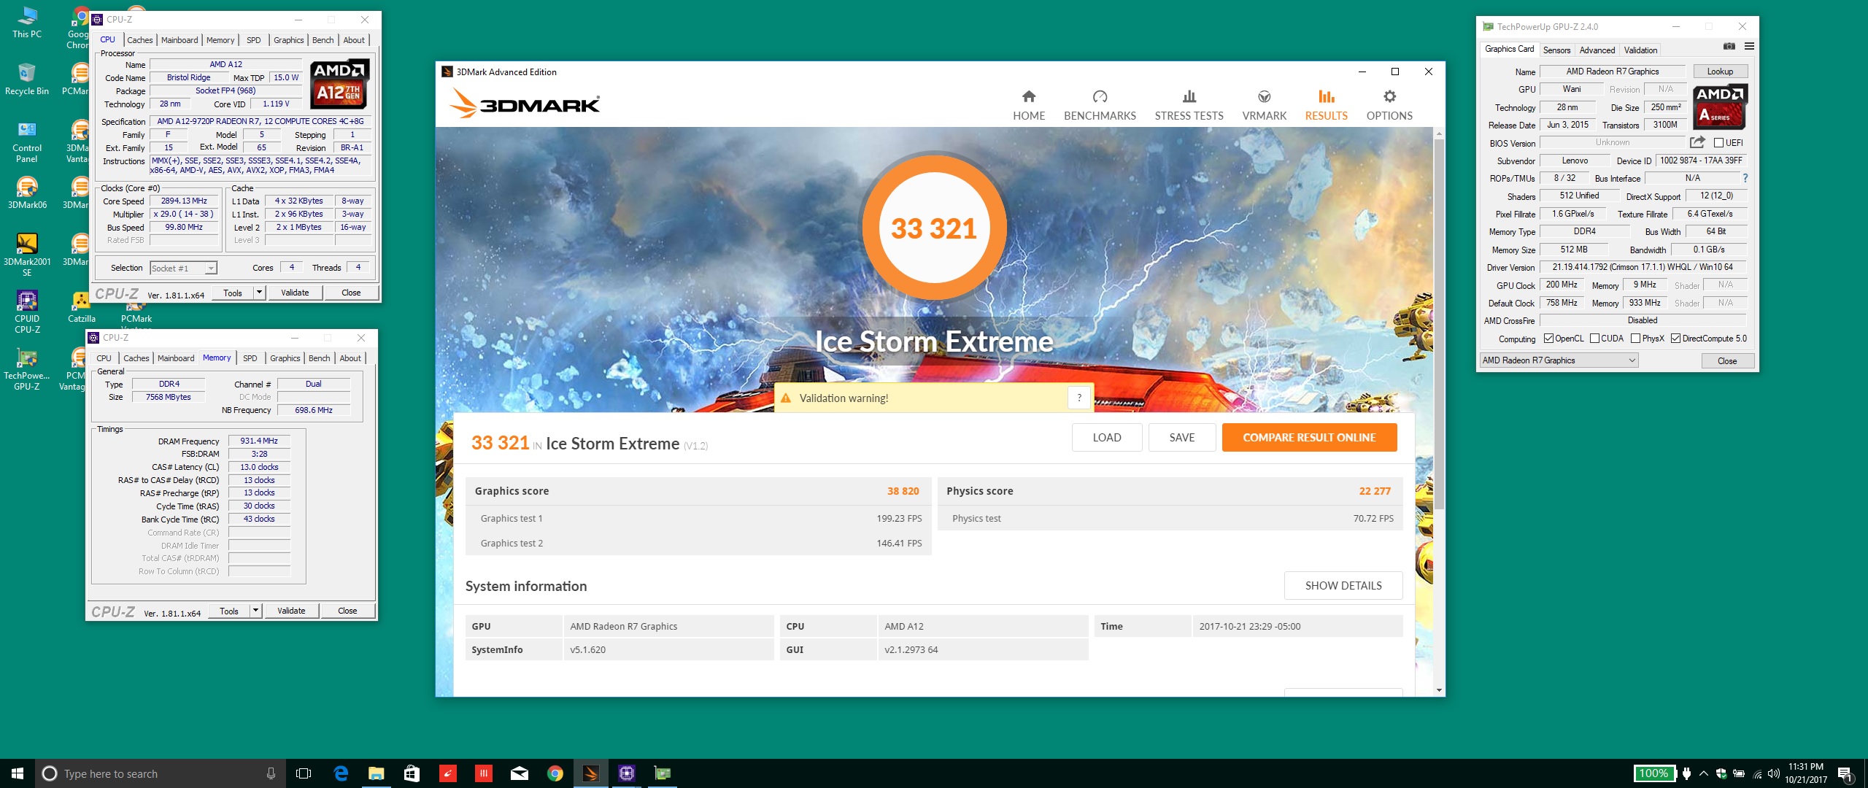
Task: Open the 3DMark06 desktop shortcut
Action: tap(27, 193)
